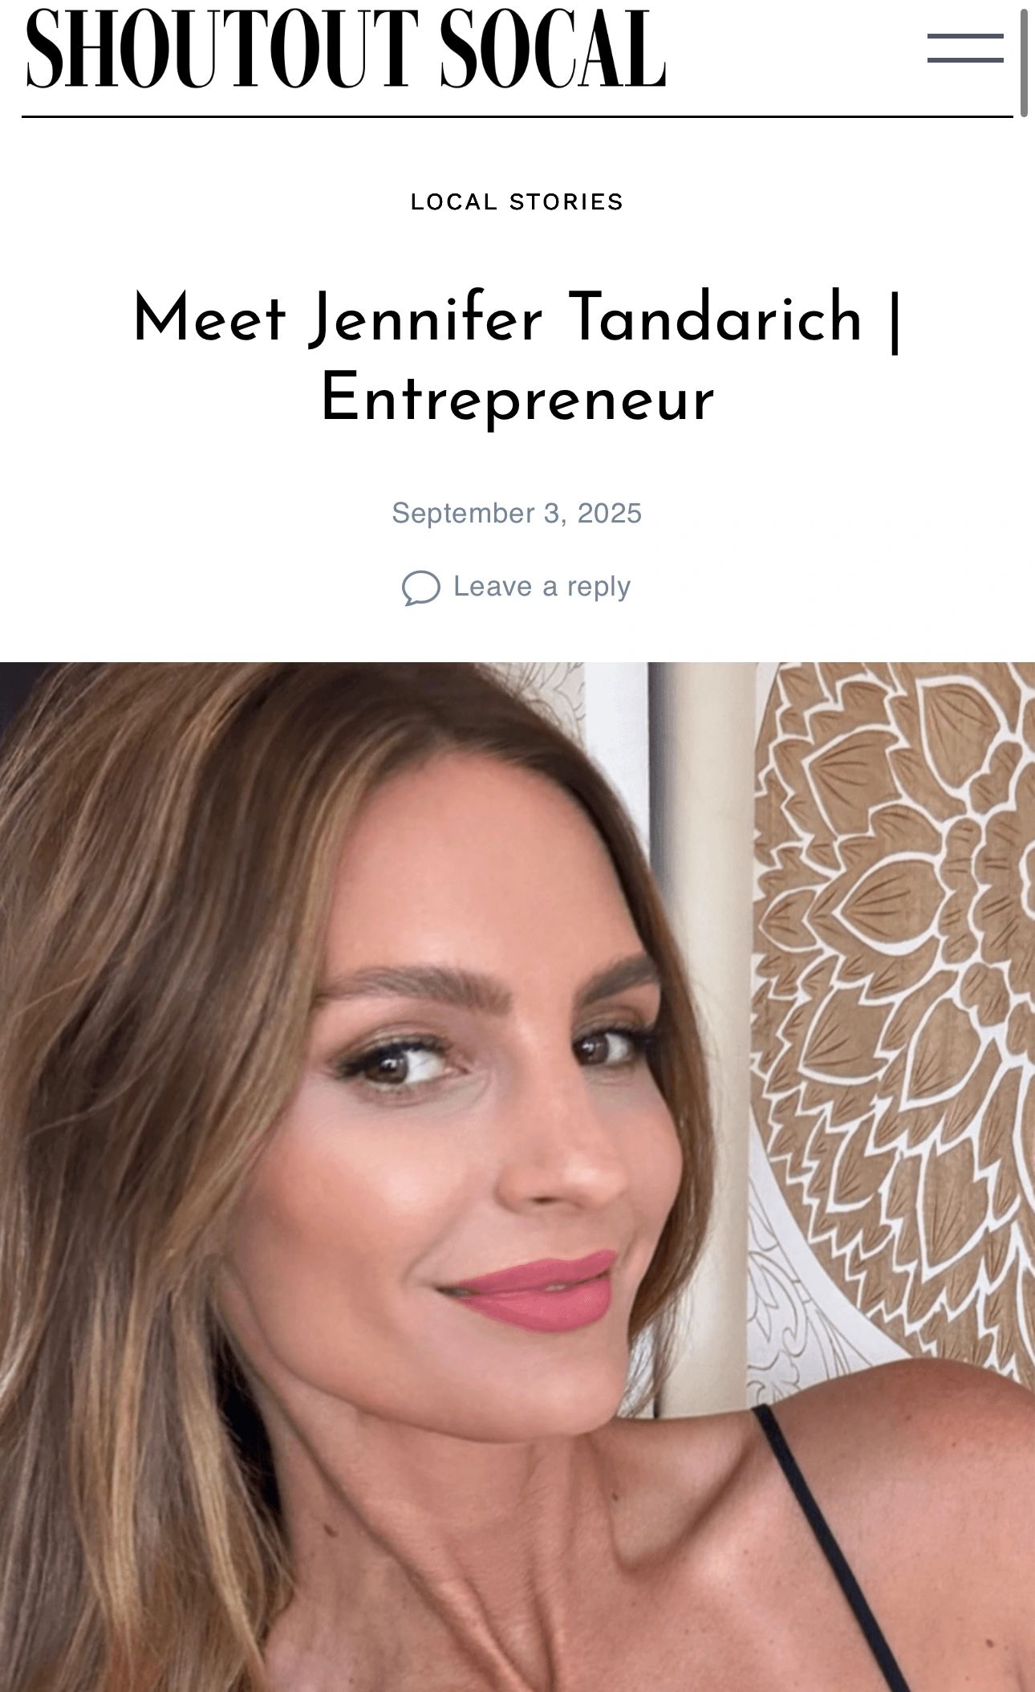
Task: Click the speech bubble comment icon
Action: 421,588
